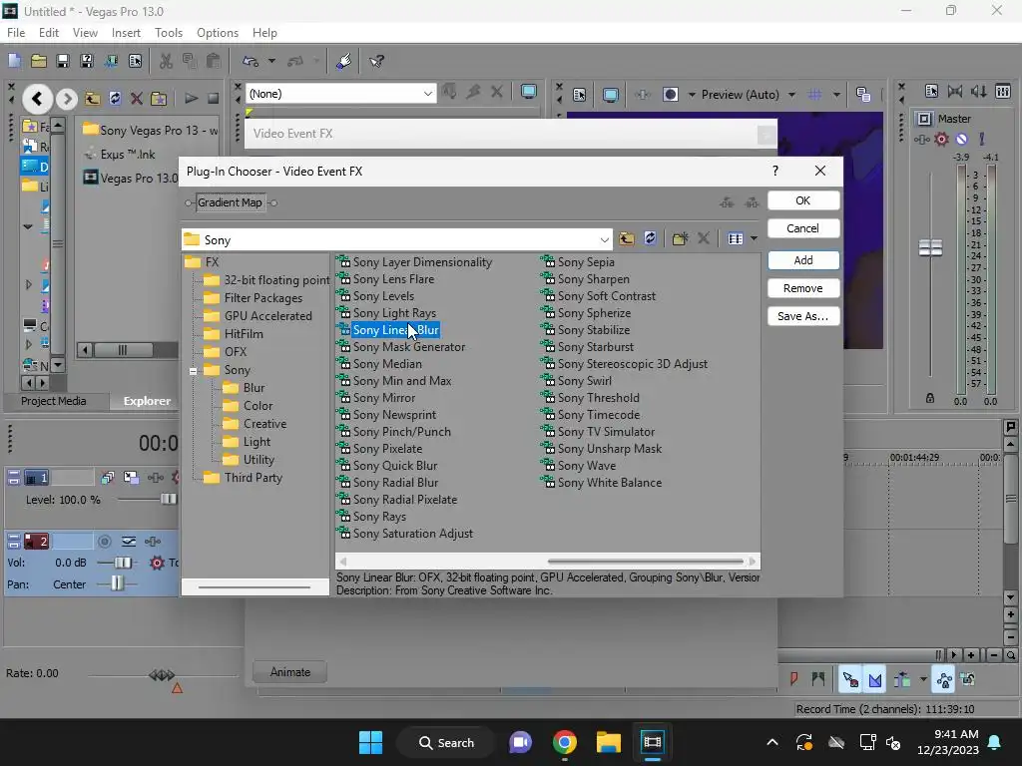Click the Master volume fader
The width and height of the screenshot is (1022, 766).
[930, 247]
